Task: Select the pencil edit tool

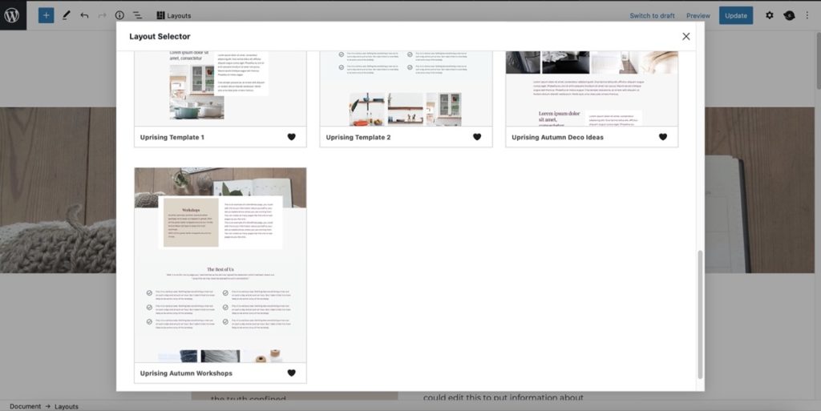Action: pos(66,15)
